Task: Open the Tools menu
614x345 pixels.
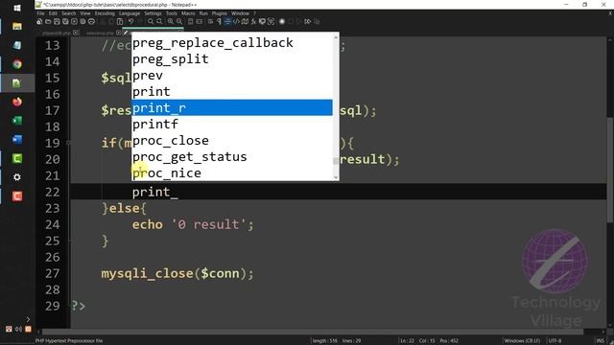Action: [x=172, y=13]
